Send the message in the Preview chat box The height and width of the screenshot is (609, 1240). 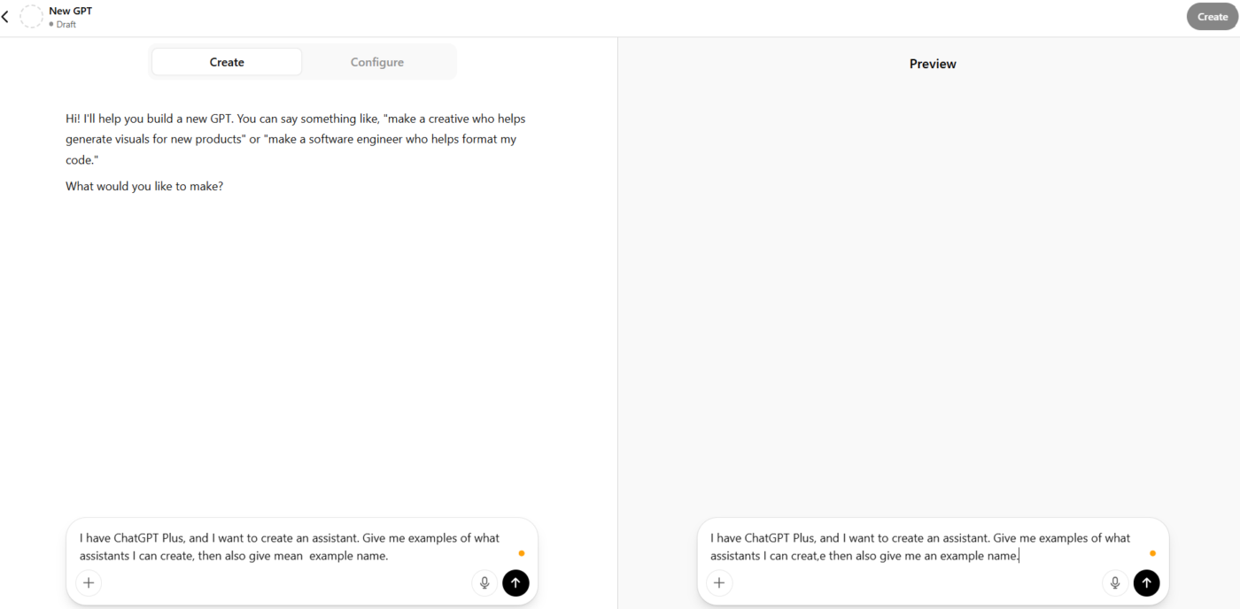click(1146, 582)
